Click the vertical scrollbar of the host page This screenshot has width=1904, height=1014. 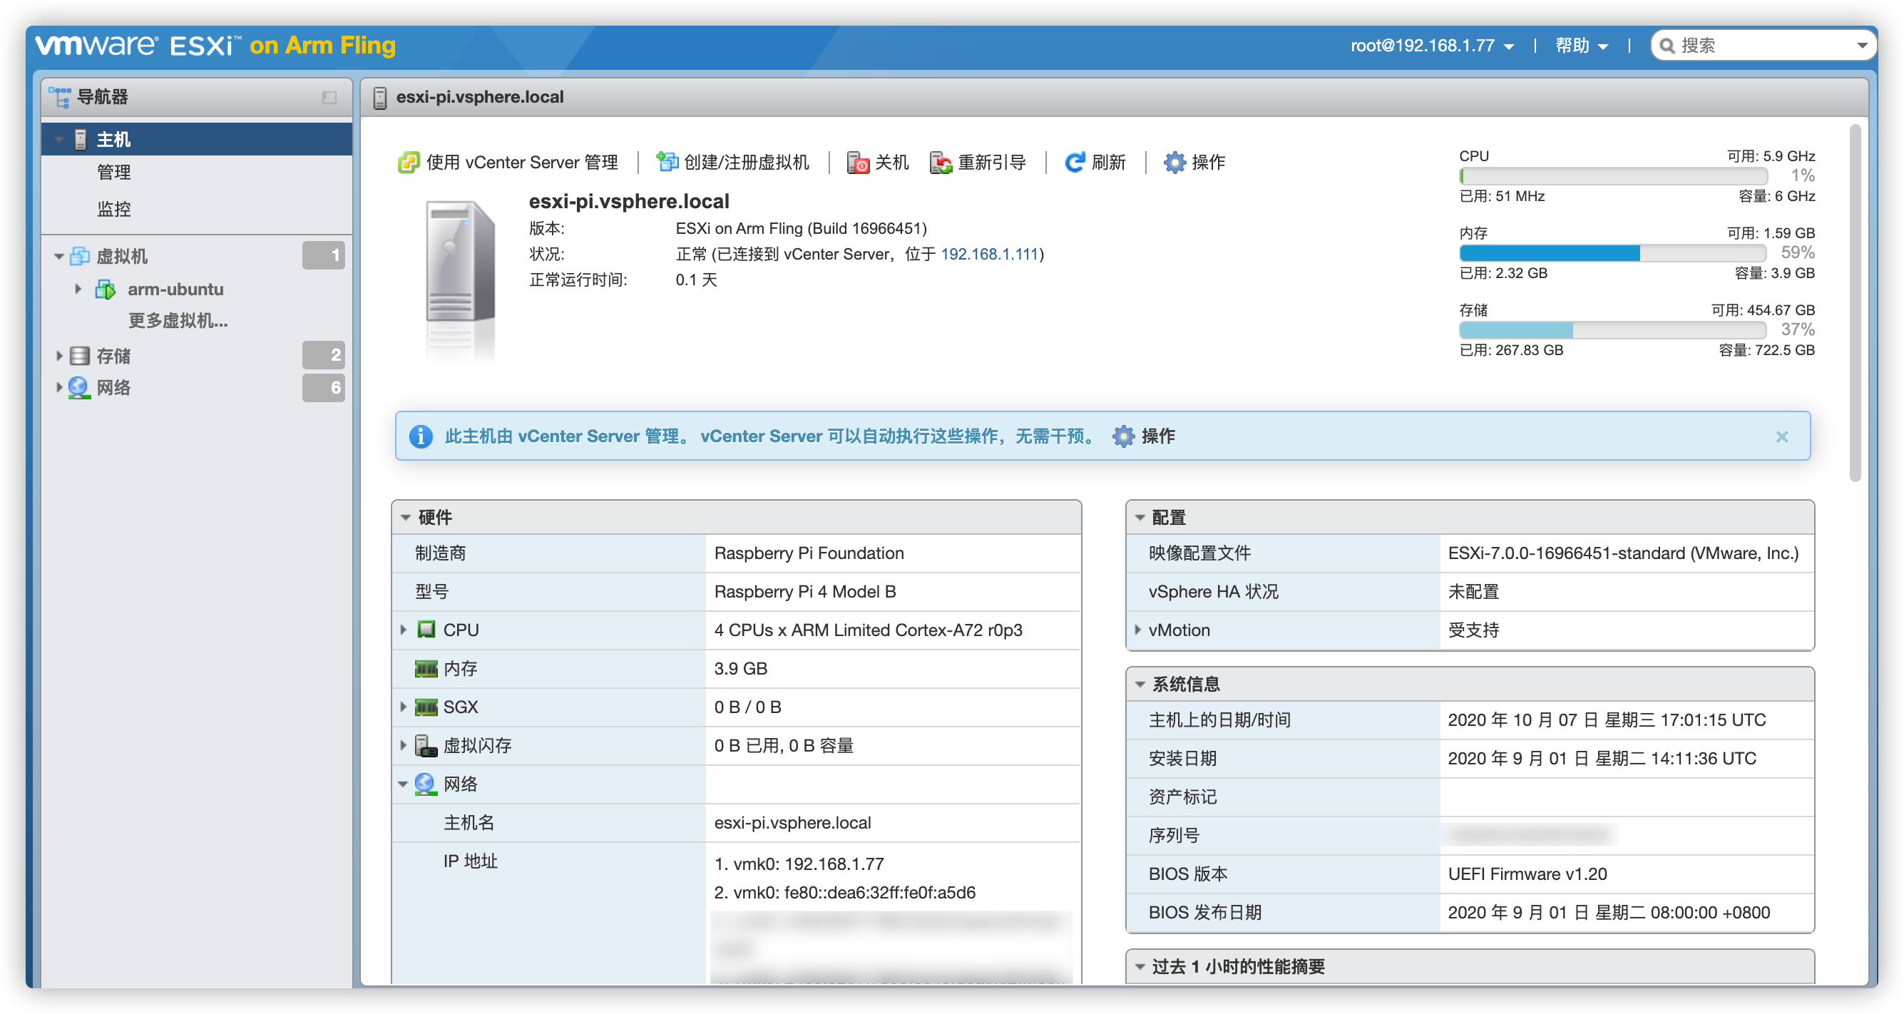coord(1855,304)
